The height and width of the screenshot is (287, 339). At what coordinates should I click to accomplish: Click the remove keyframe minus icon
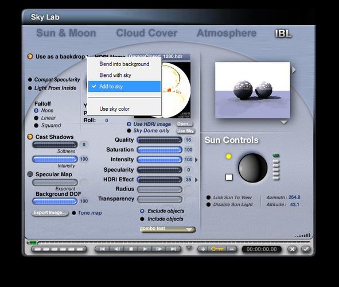click(232, 249)
